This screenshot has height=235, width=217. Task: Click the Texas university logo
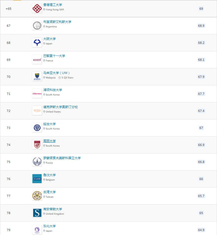37,111
